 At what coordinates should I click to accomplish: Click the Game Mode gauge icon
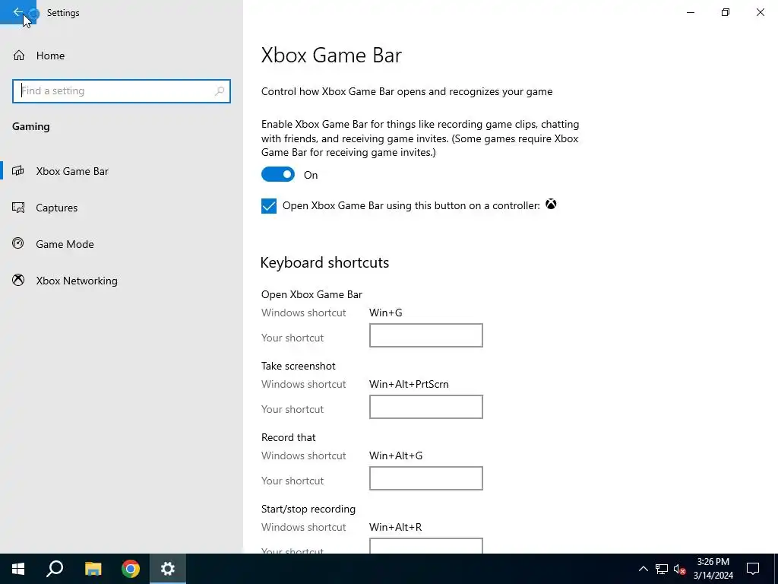click(x=18, y=243)
